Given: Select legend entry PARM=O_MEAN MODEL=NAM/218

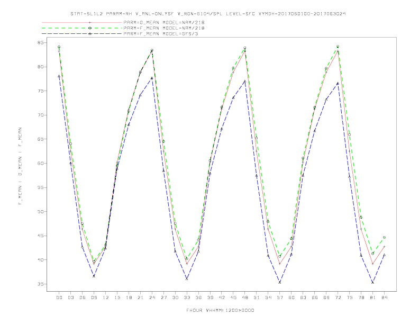Looking at the screenshot, I should click(164, 22).
